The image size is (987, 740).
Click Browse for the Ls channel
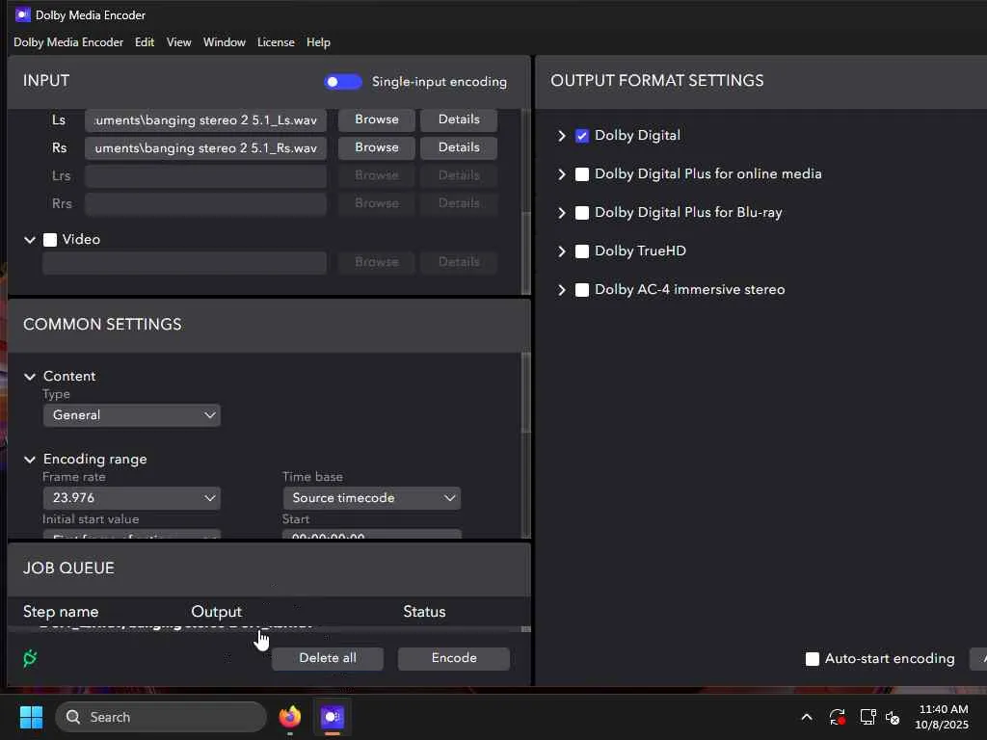(x=377, y=119)
